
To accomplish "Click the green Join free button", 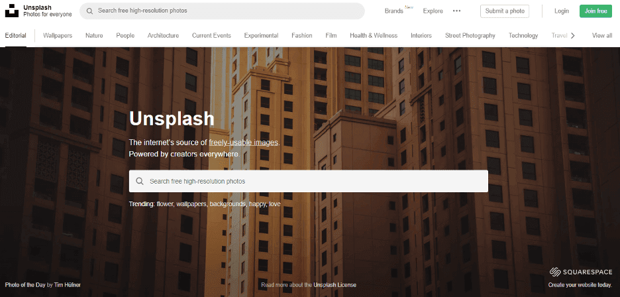I will coord(596,11).
